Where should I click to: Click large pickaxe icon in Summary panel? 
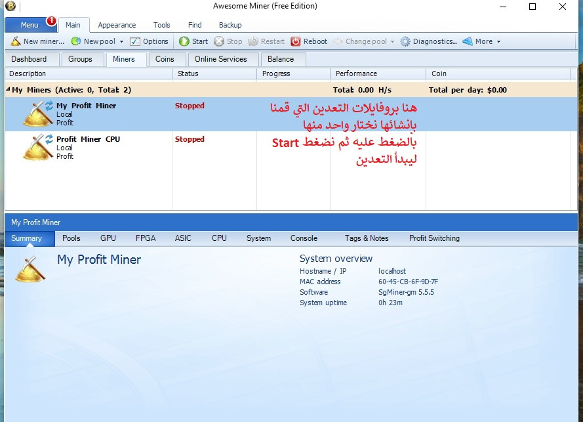coord(30,268)
